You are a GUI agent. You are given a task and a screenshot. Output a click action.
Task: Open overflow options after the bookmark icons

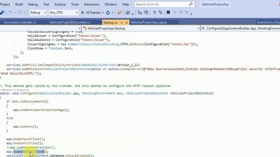point(191,14)
